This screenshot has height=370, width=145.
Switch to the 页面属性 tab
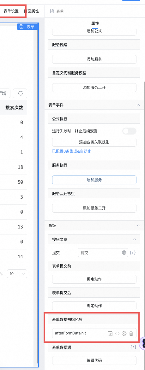(31, 11)
